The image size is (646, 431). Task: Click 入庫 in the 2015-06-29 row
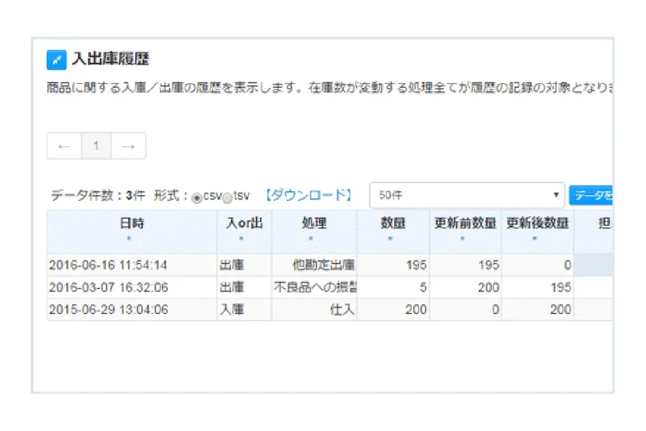point(232,310)
